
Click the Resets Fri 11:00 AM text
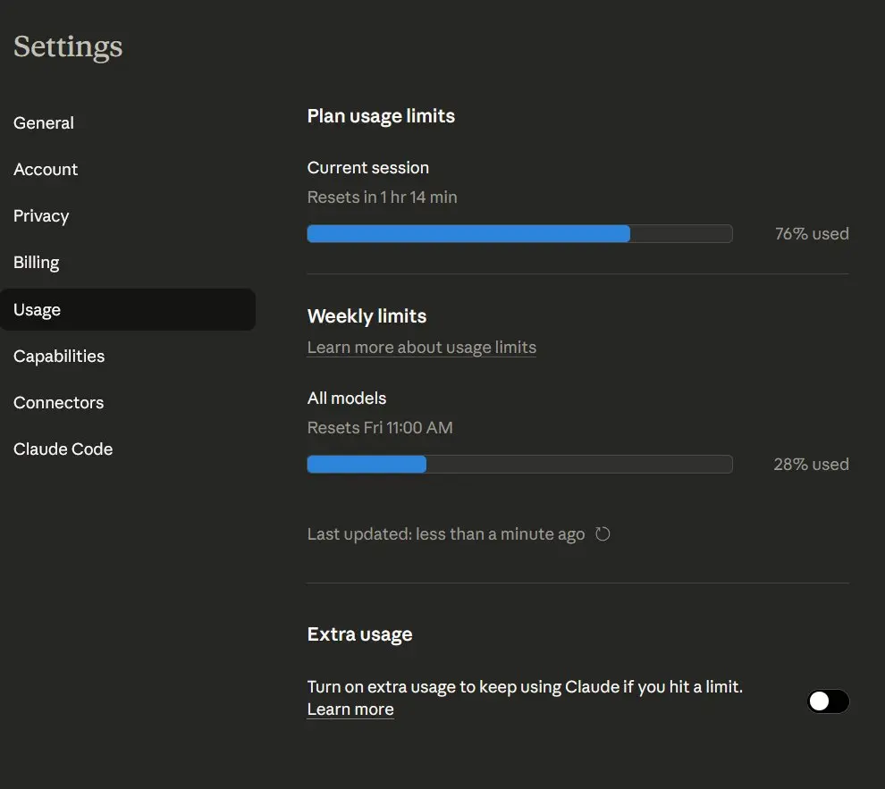click(380, 428)
